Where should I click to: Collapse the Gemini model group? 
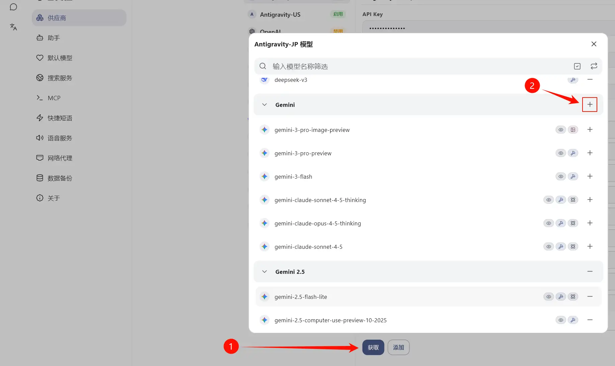click(264, 105)
